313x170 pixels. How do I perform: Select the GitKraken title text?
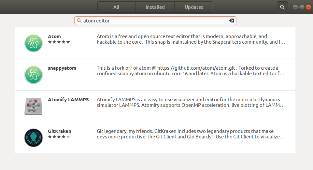tap(60, 131)
